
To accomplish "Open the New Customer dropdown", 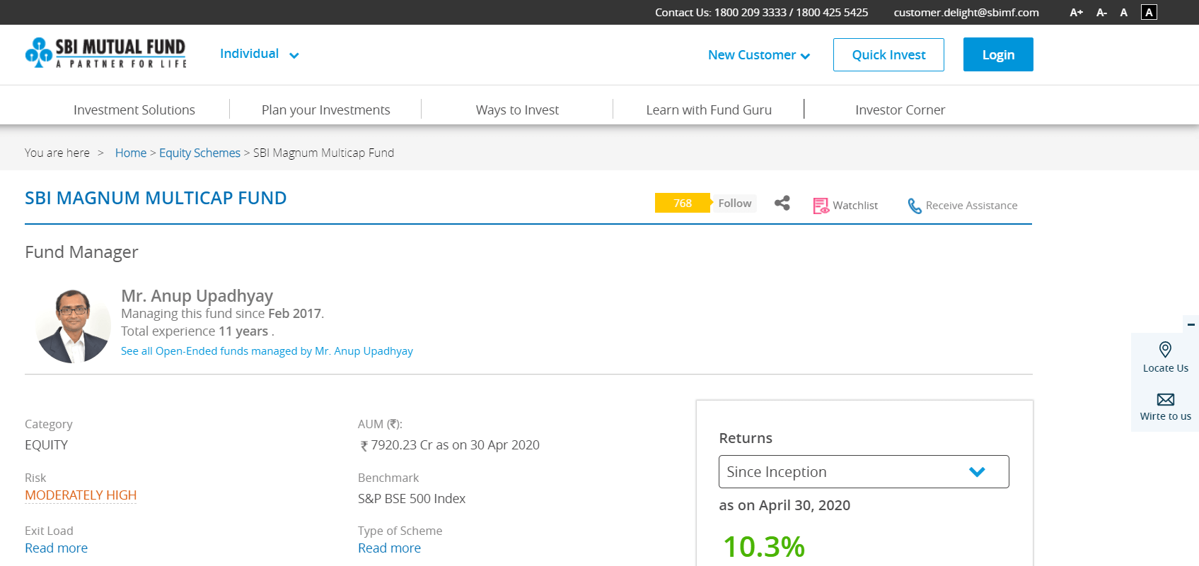I will pyautogui.click(x=758, y=54).
